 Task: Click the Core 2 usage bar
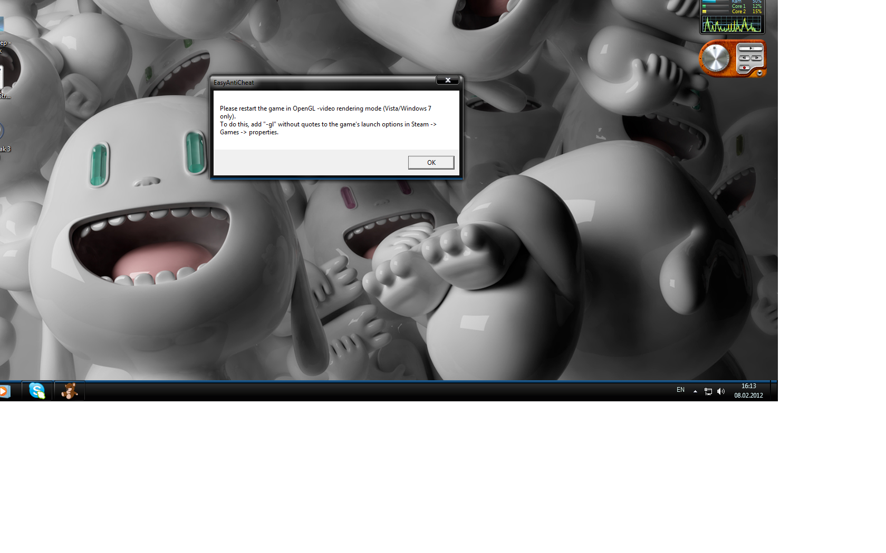point(716,11)
